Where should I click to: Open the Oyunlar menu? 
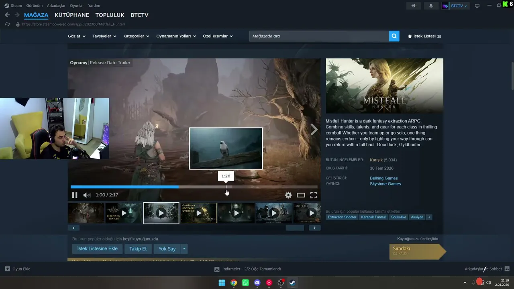[77, 6]
